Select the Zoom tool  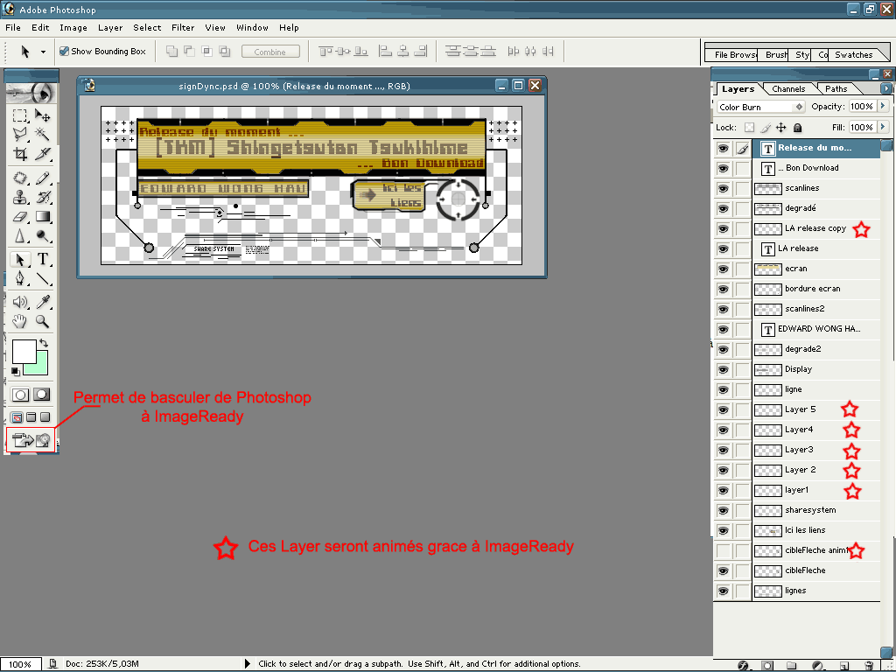coord(42,321)
